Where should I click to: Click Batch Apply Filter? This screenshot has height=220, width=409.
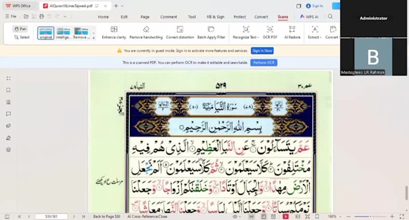pos(211,32)
